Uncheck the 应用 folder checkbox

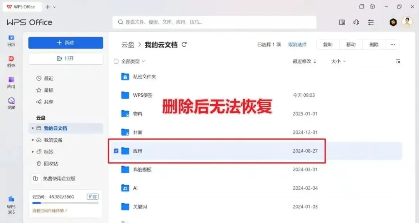[x=116, y=151]
